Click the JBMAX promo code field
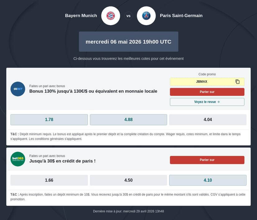This screenshot has width=257, height=220. click(x=202, y=82)
